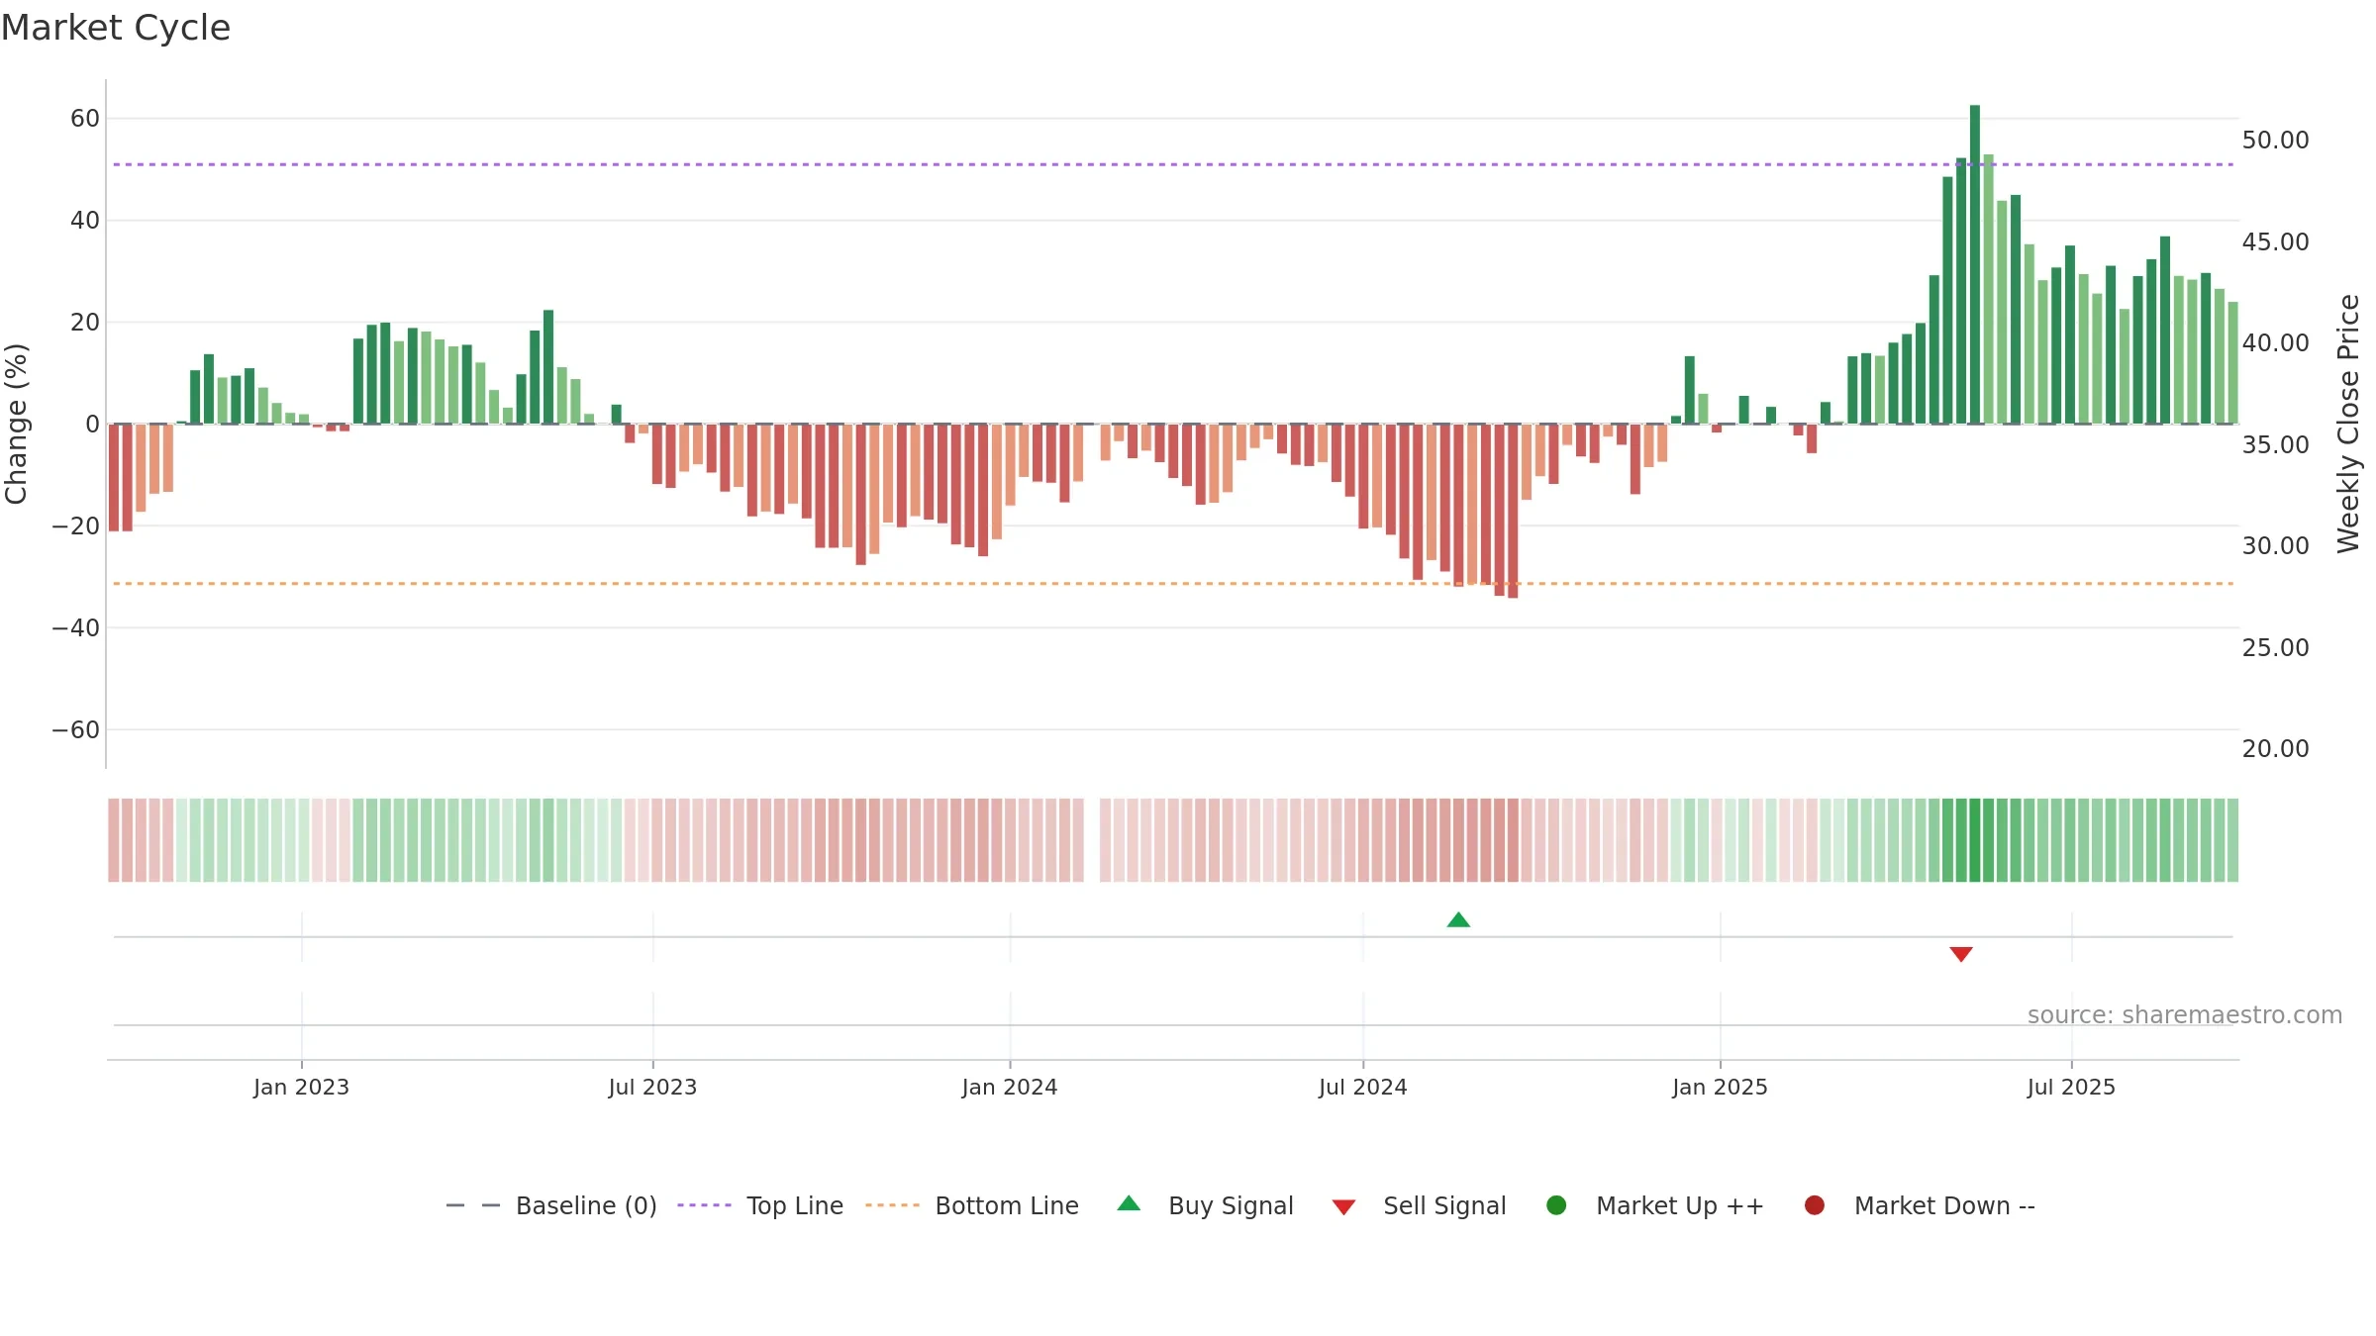Toggle the Market Down -- legend entry
Screen dimensions: 2376x1336
pos(1920,1205)
